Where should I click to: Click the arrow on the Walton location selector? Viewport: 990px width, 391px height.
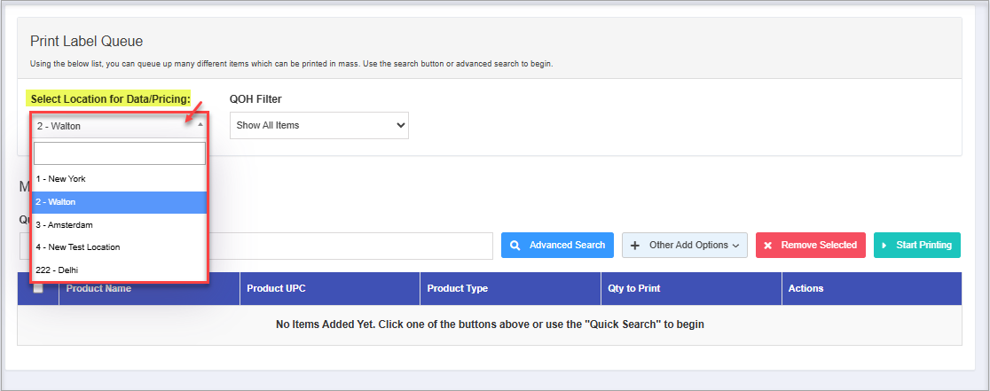coord(200,125)
